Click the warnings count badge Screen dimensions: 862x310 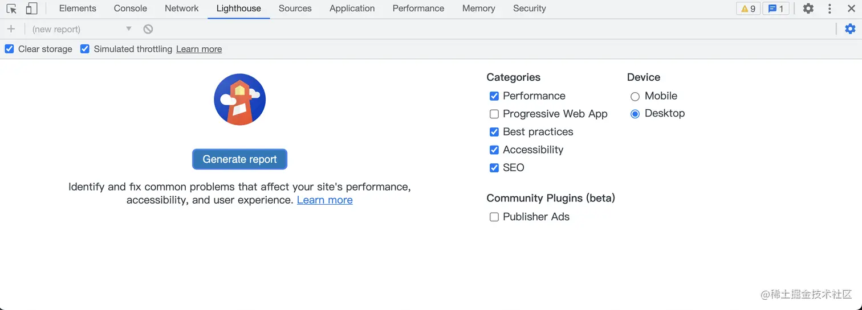click(748, 9)
